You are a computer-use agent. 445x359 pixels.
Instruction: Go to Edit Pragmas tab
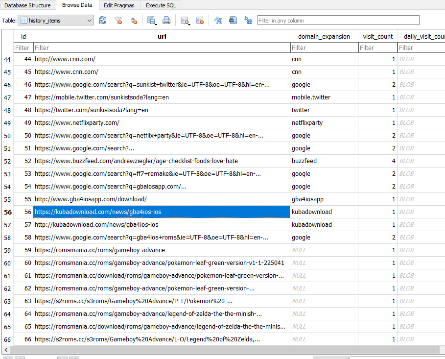119,5
